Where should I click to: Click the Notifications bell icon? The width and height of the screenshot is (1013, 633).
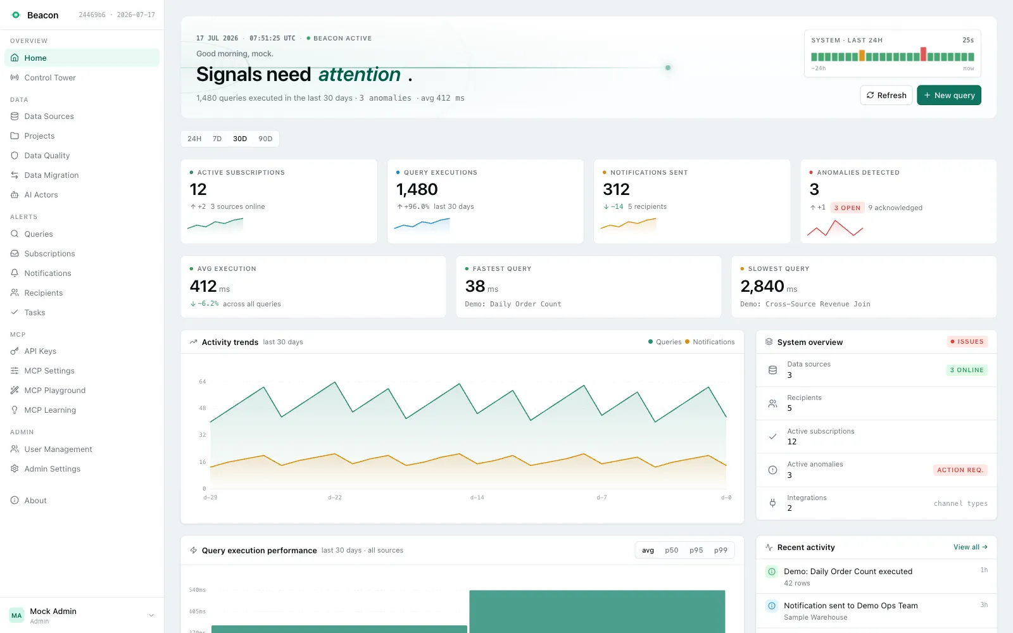15,273
